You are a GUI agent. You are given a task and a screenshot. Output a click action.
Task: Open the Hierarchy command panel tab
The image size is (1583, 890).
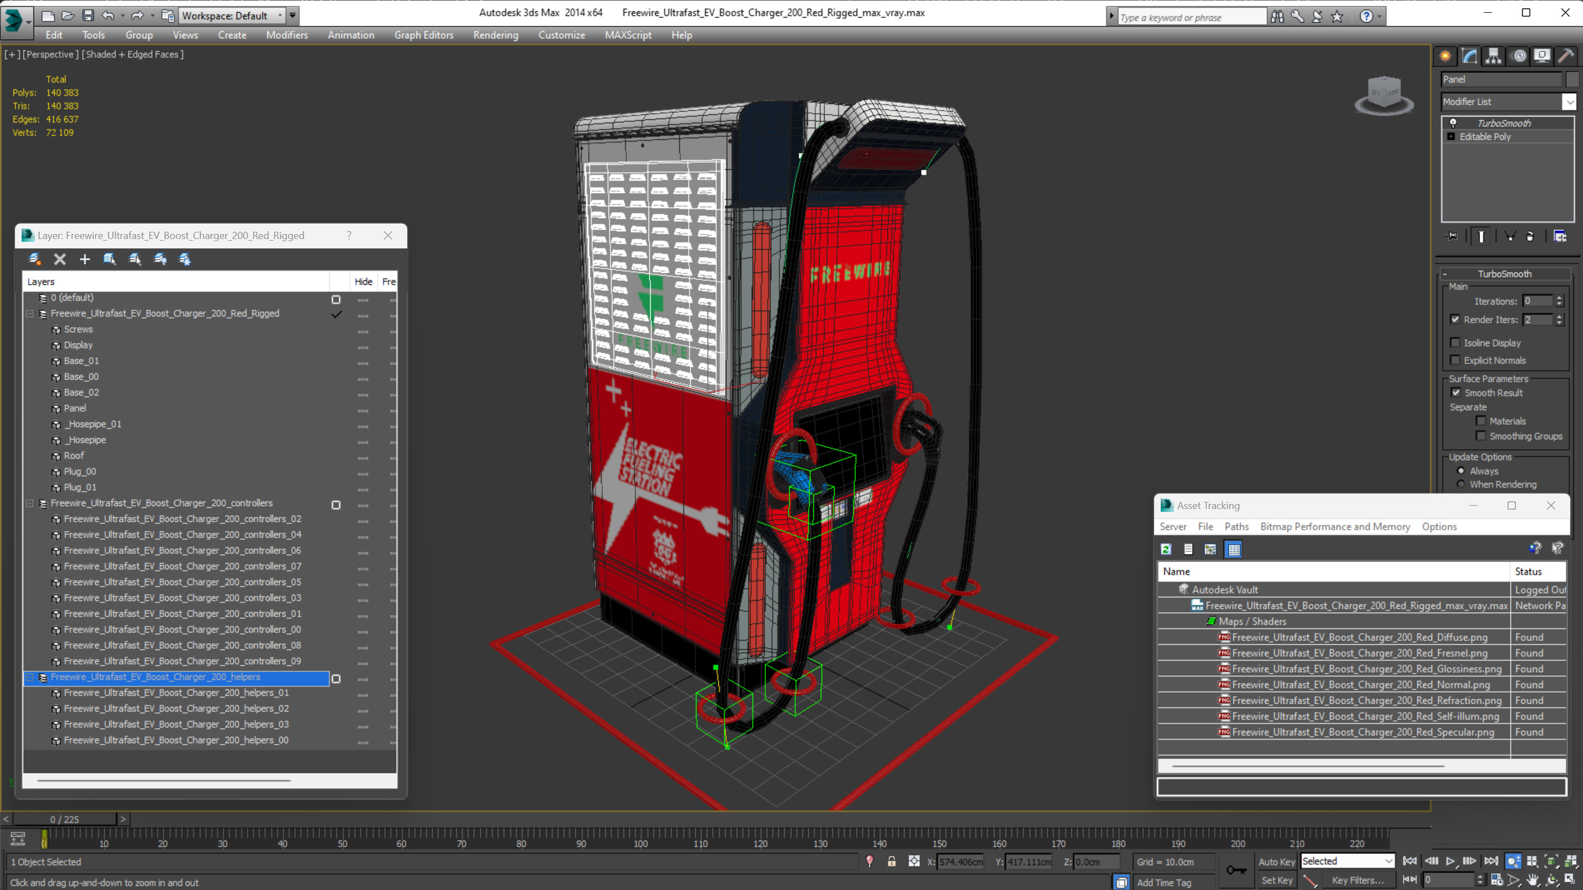click(1493, 56)
